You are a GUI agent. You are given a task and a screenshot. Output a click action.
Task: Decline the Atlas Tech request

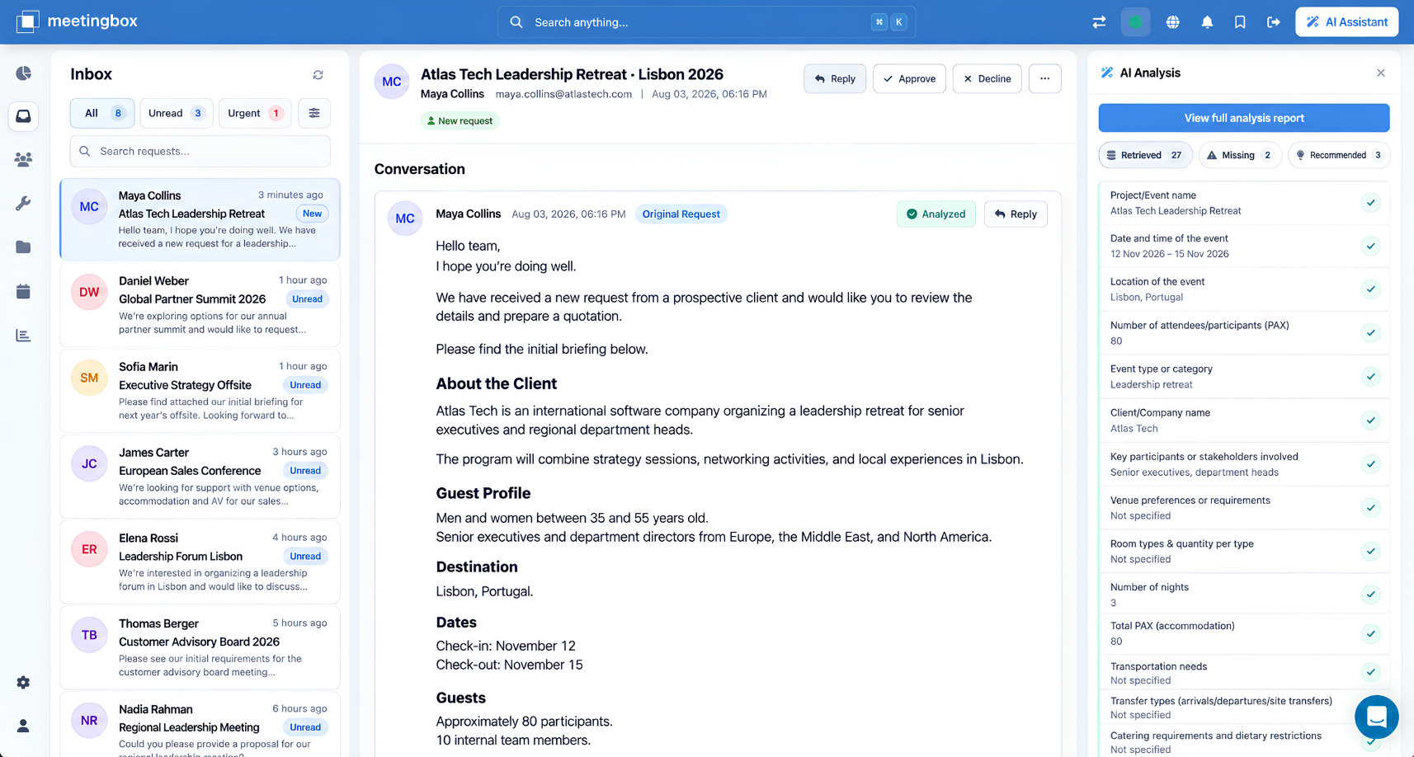pos(987,78)
